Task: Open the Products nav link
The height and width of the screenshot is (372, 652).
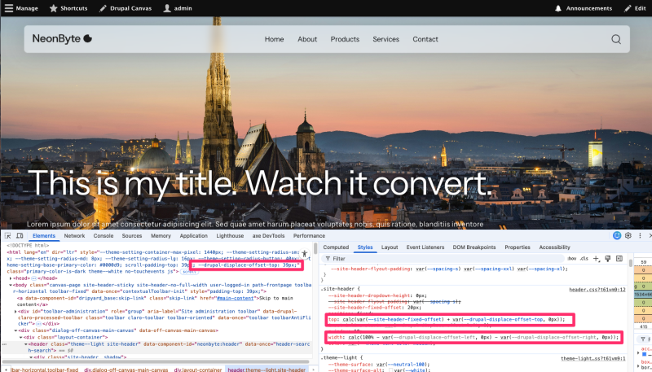Action: coord(345,39)
